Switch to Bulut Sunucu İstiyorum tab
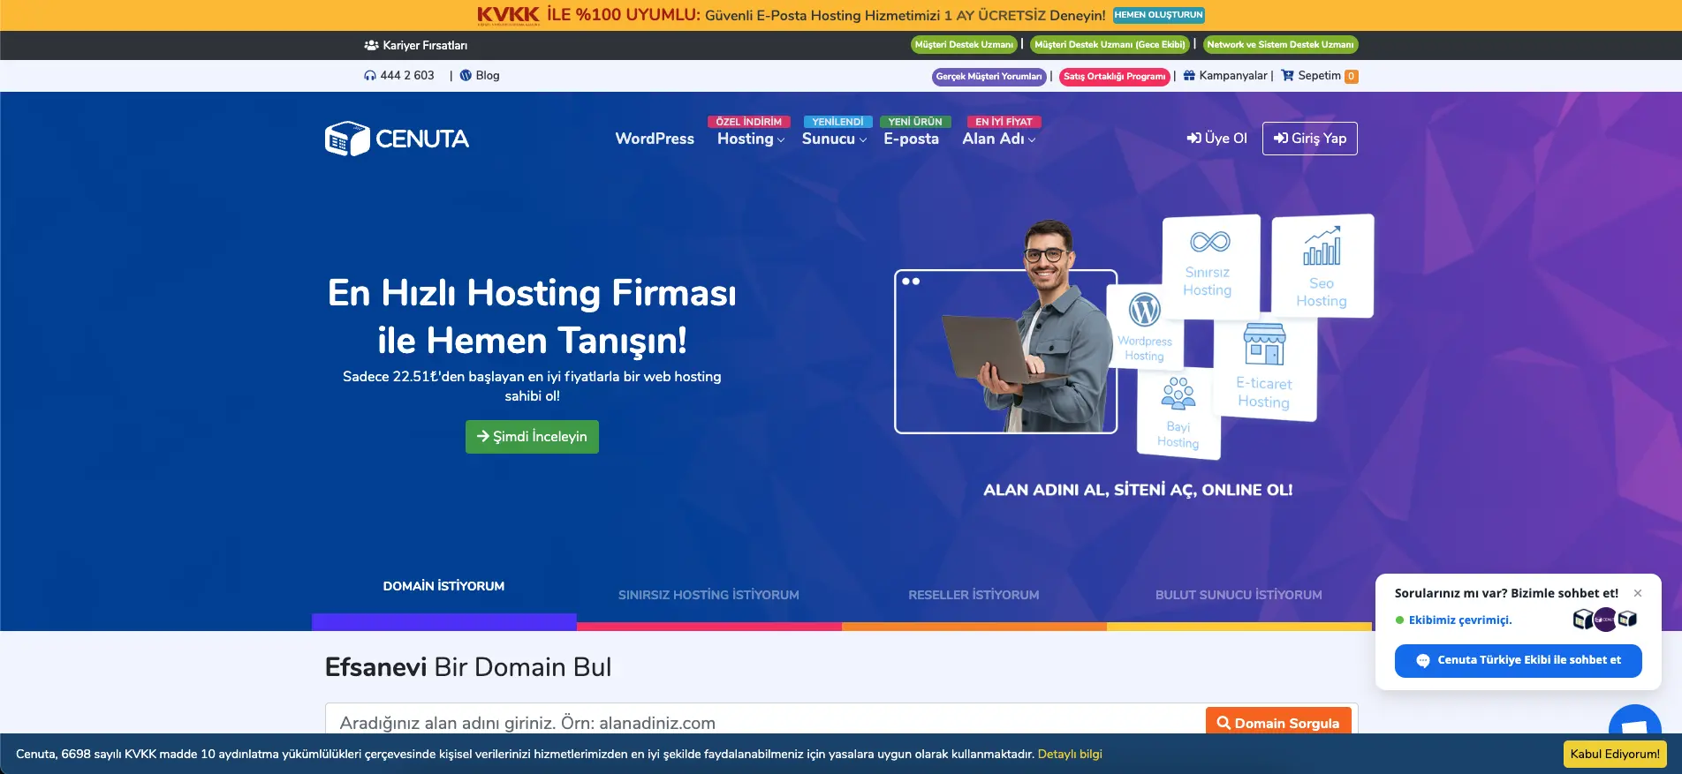 [1239, 596]
